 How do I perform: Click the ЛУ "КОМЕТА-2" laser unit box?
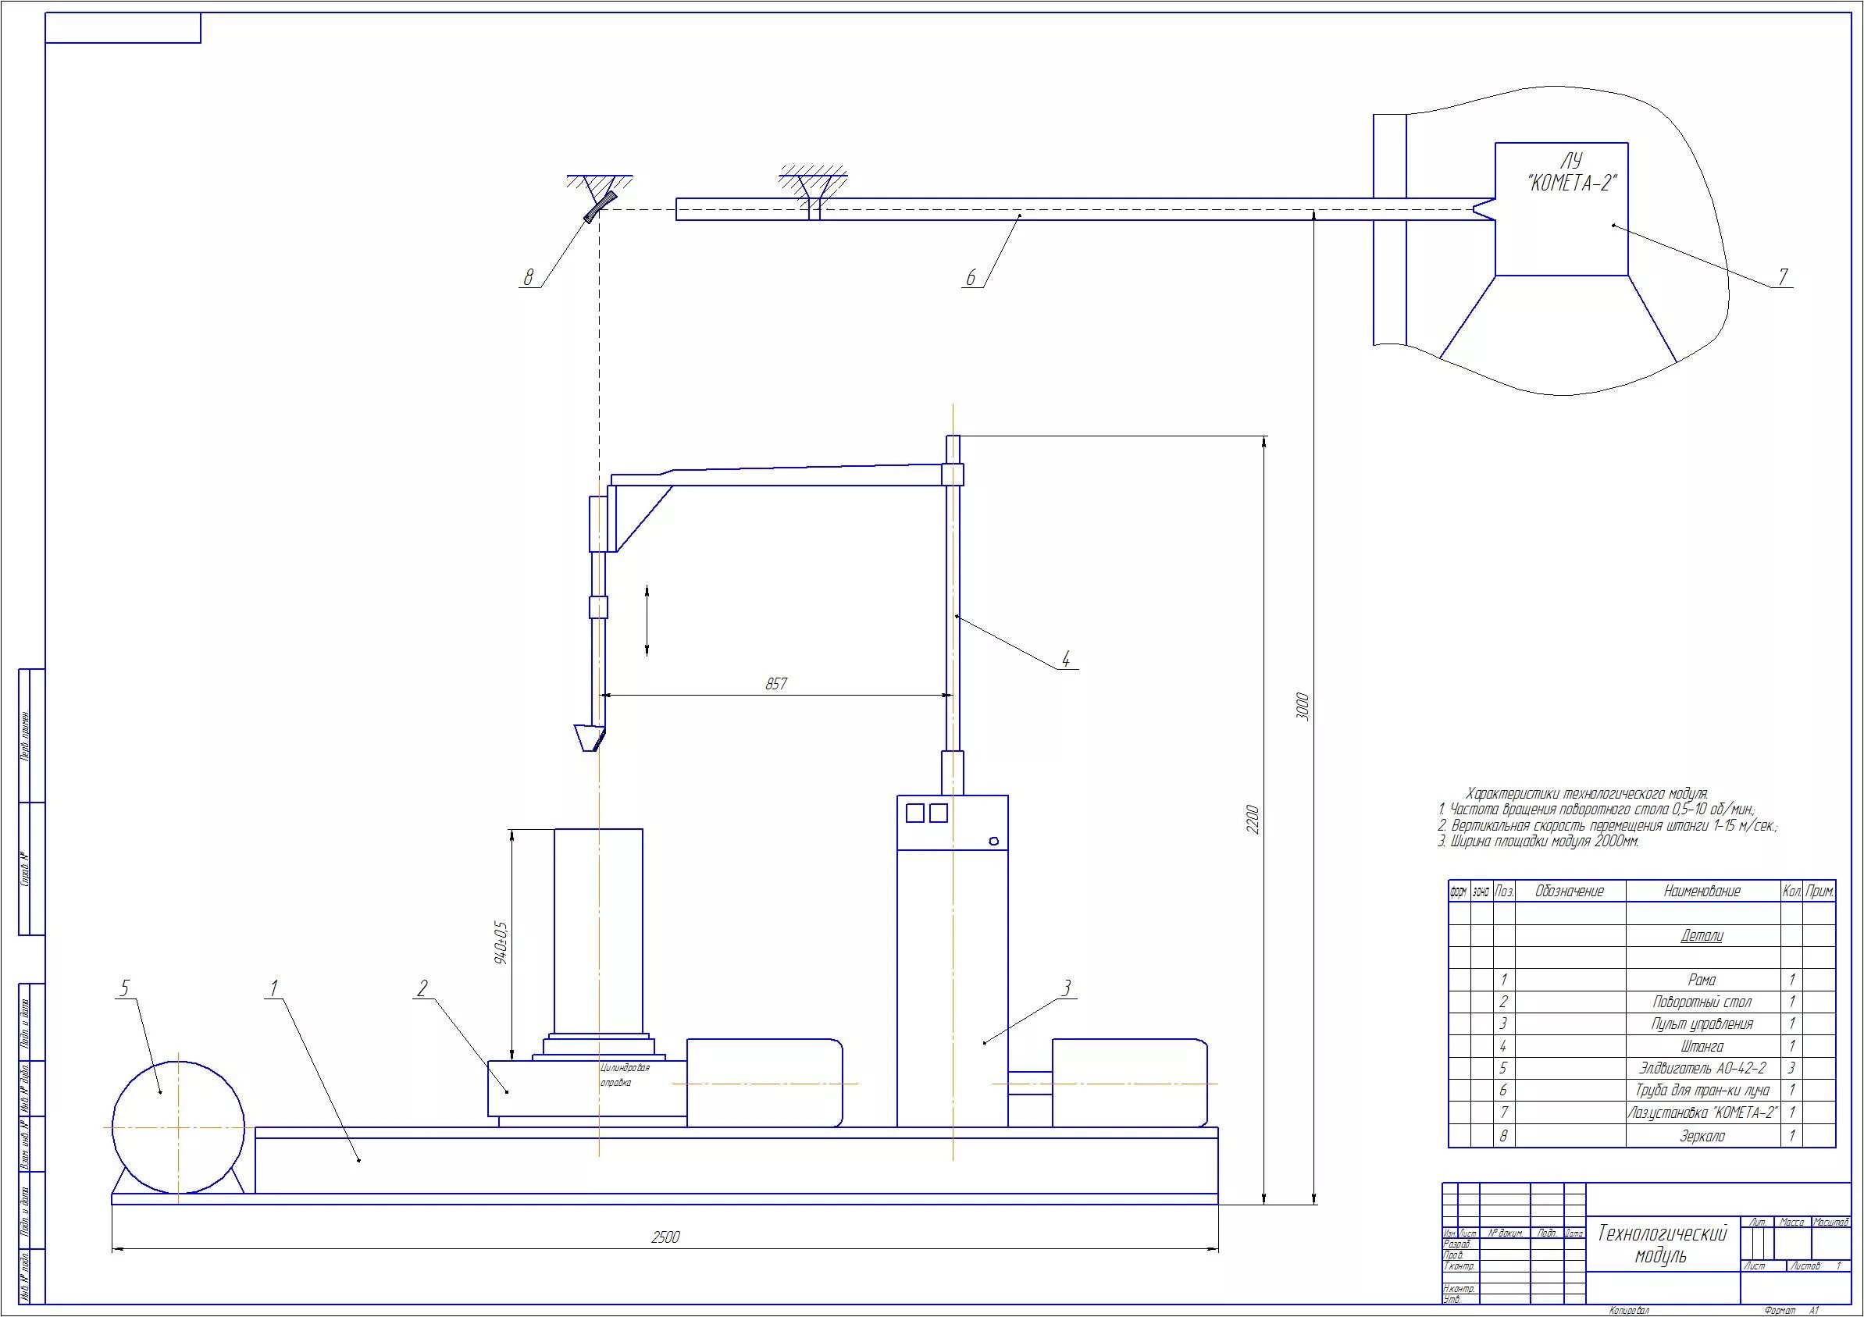point(1561,209)
